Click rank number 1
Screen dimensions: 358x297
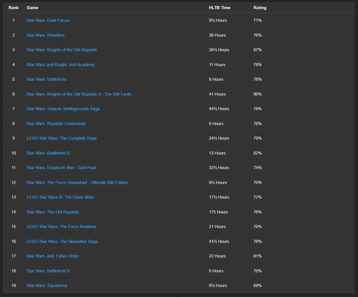pyautogui.click(x=14, y=20)
